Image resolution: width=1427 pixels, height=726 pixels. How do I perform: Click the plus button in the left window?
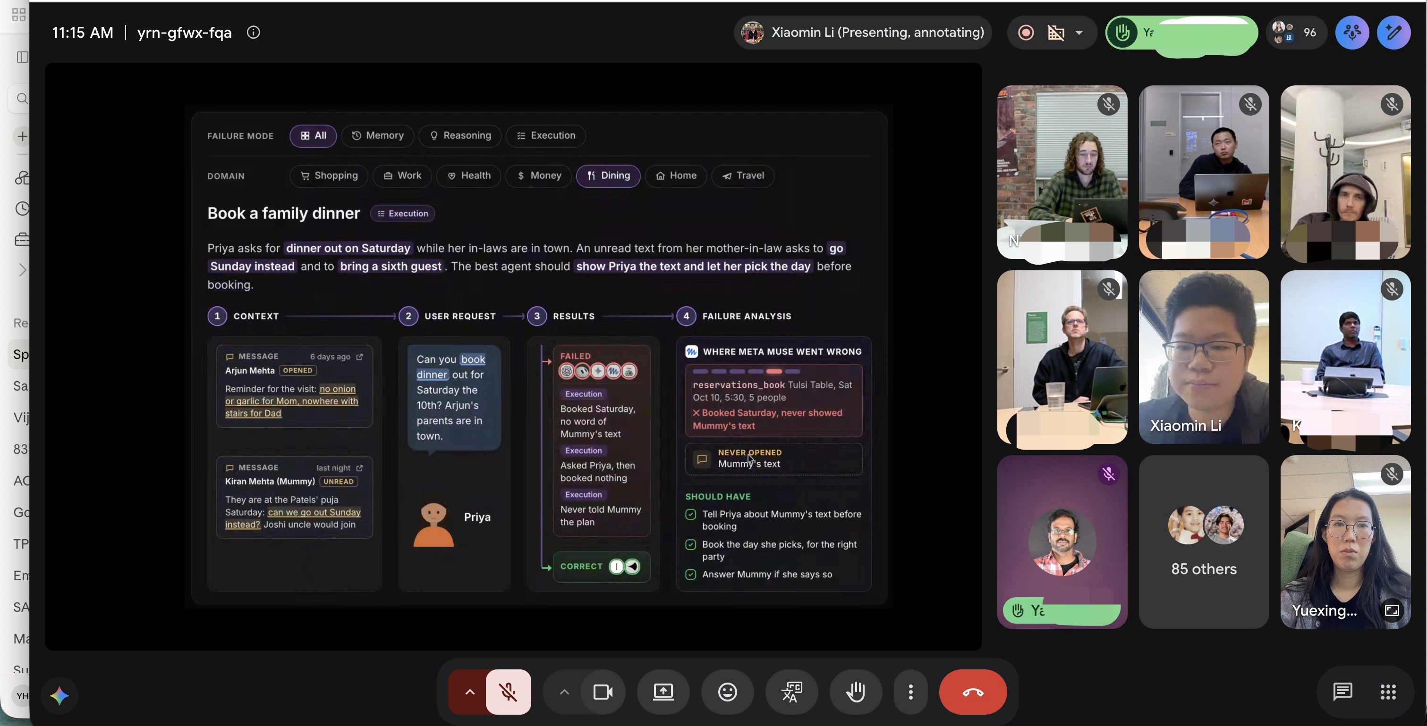pos(22,136)
